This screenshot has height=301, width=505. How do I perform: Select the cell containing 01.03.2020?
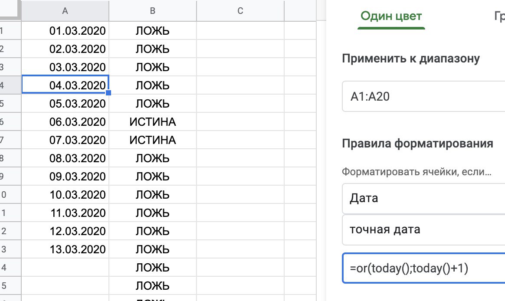(65, 31)
